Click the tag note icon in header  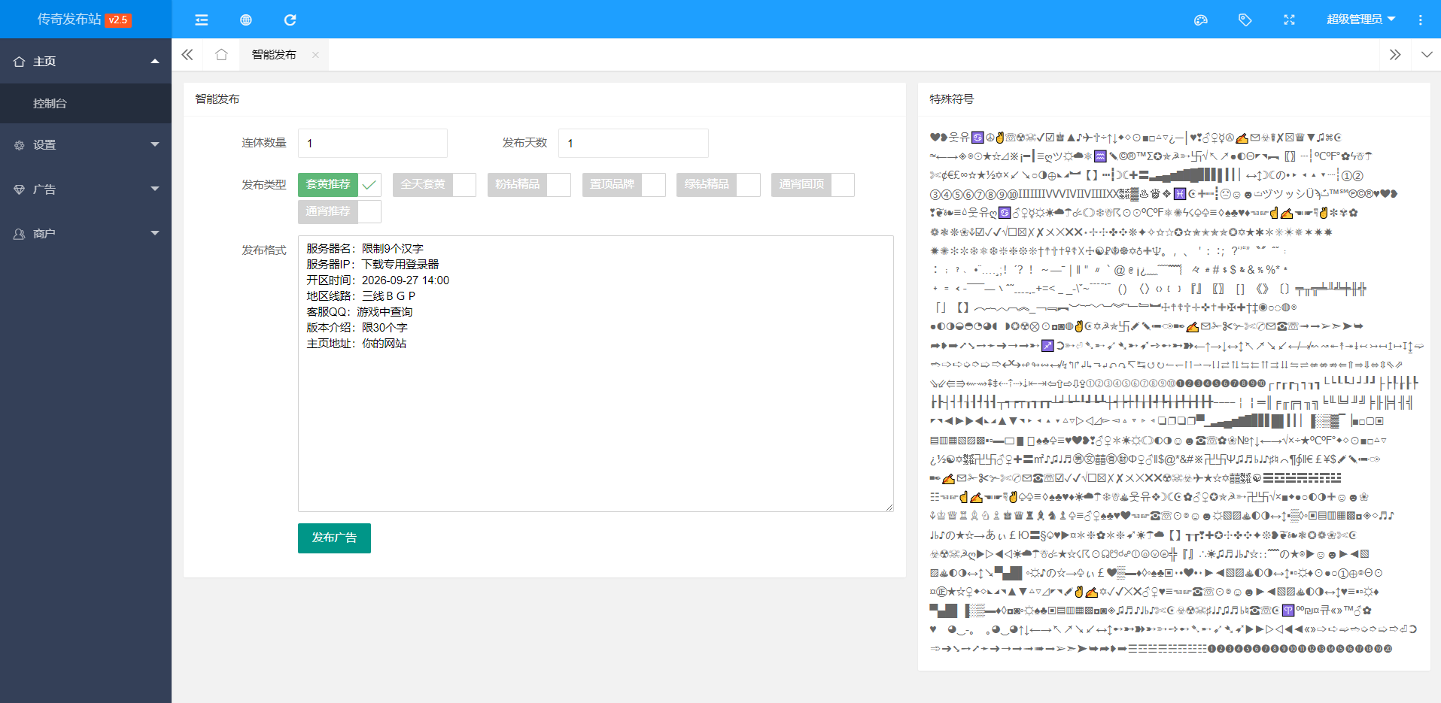pos(1245,20)
